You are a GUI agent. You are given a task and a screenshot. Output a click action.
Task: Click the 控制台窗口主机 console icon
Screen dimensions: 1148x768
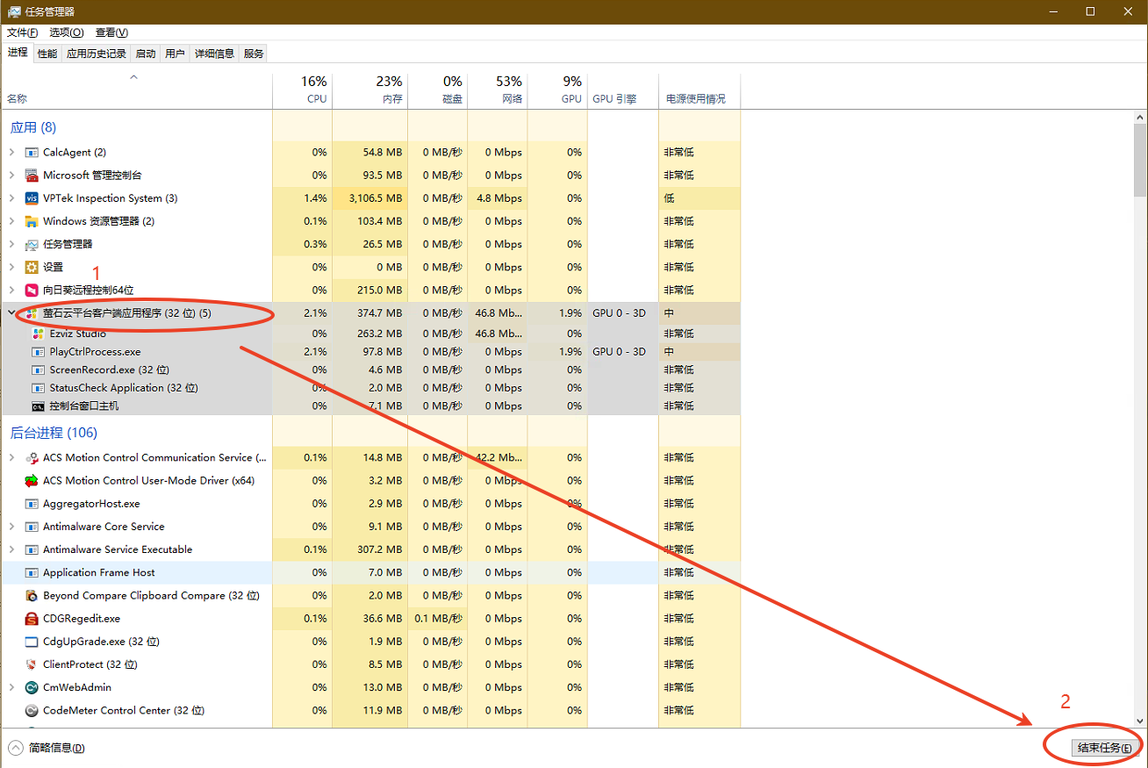pyautogui.click(x=38, y=406)
